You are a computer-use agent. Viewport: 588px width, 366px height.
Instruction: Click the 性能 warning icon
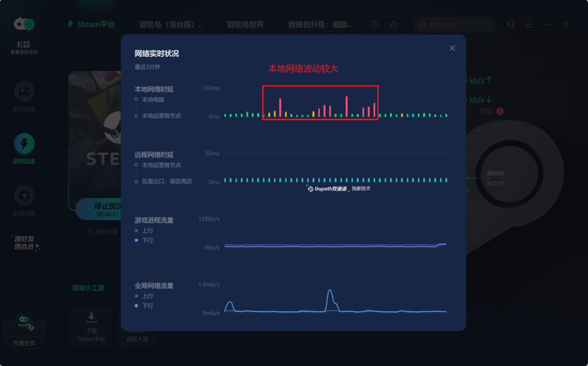(499, 111)
